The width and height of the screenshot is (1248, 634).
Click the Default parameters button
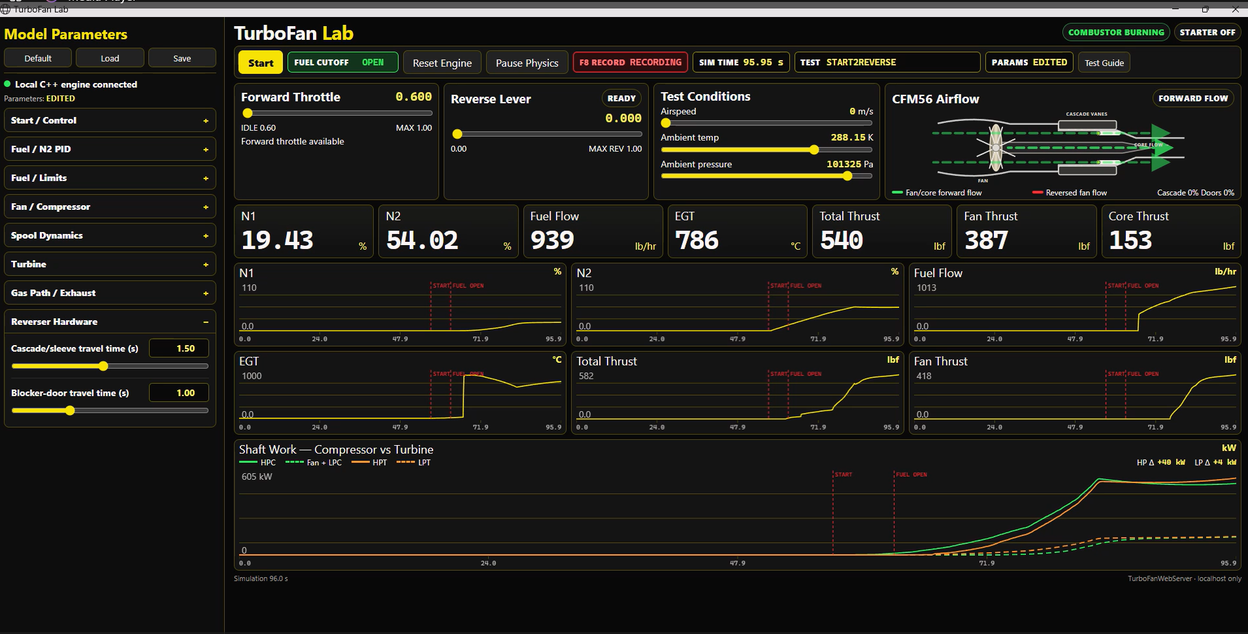38,58
